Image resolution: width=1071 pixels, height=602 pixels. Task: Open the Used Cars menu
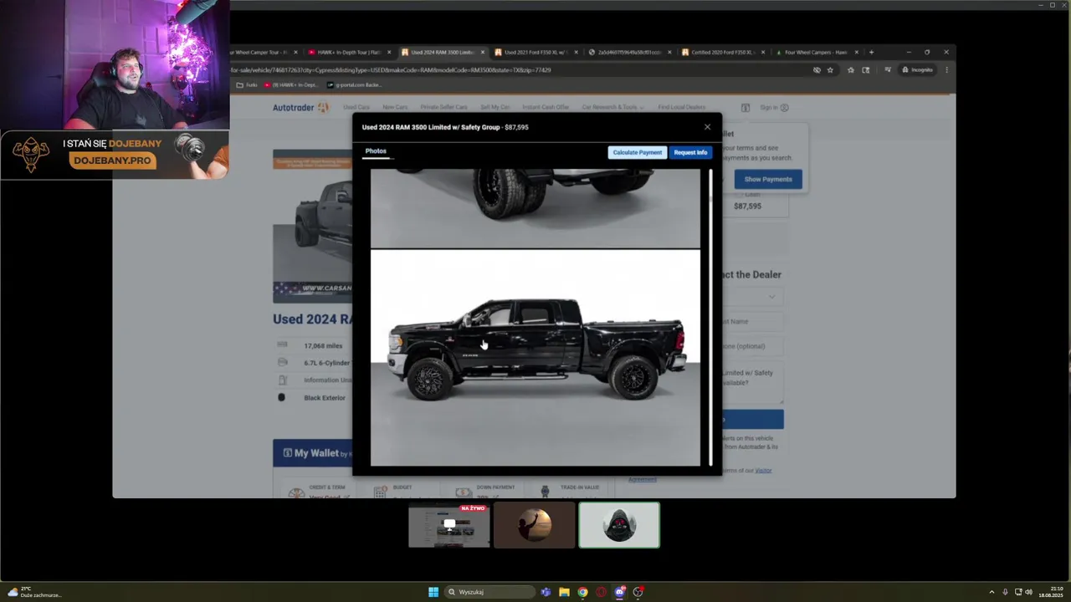356,107
